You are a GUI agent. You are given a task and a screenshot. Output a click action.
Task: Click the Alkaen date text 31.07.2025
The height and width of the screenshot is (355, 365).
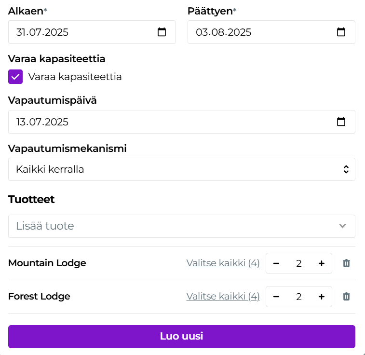[42, 32]
